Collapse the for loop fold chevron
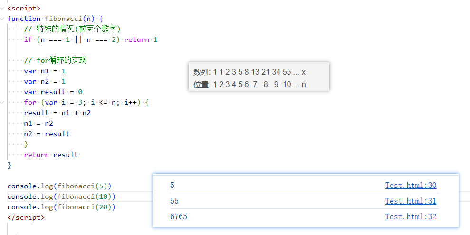470x235 pixels. point(2,102)
